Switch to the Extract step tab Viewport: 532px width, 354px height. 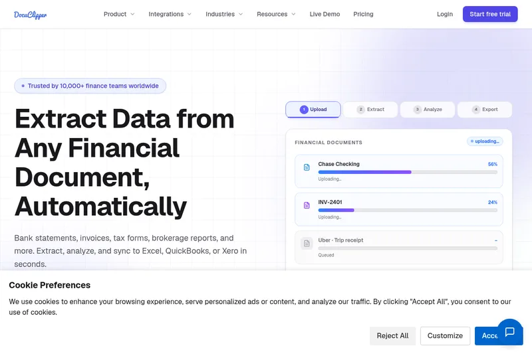(370, 110)
